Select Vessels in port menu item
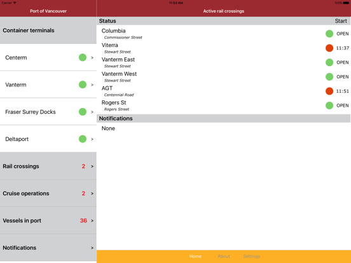Screen dimensions: 351x263 coord(48,220)
